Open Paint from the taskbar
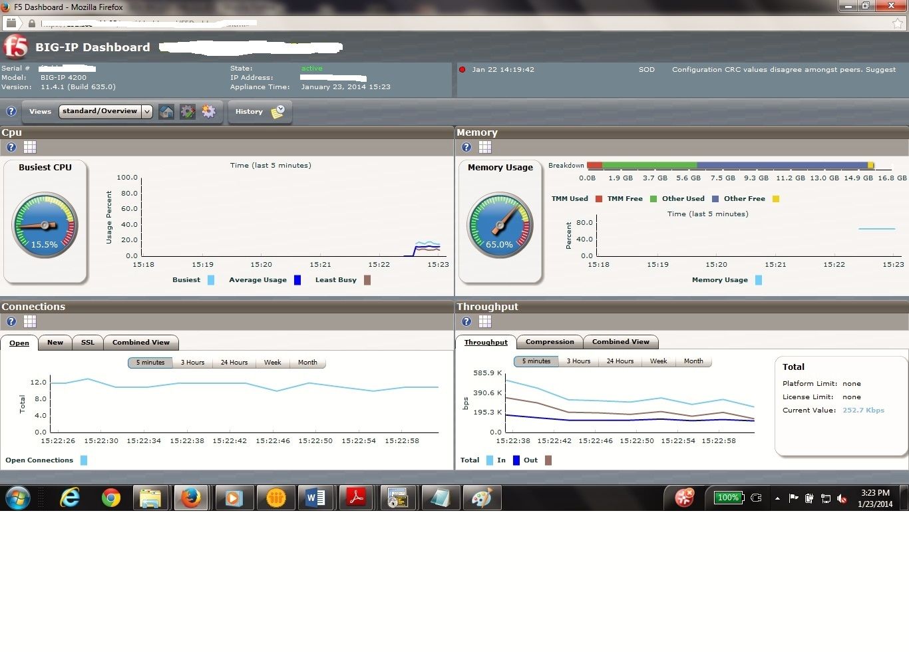This screenshot has height=652, width=909. click(482, 498)
